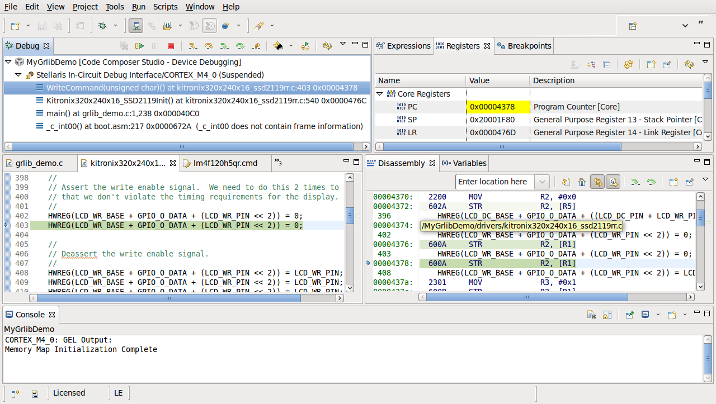Click the red Terminate button
716x404 pixels.
click(x=171, y=46)
